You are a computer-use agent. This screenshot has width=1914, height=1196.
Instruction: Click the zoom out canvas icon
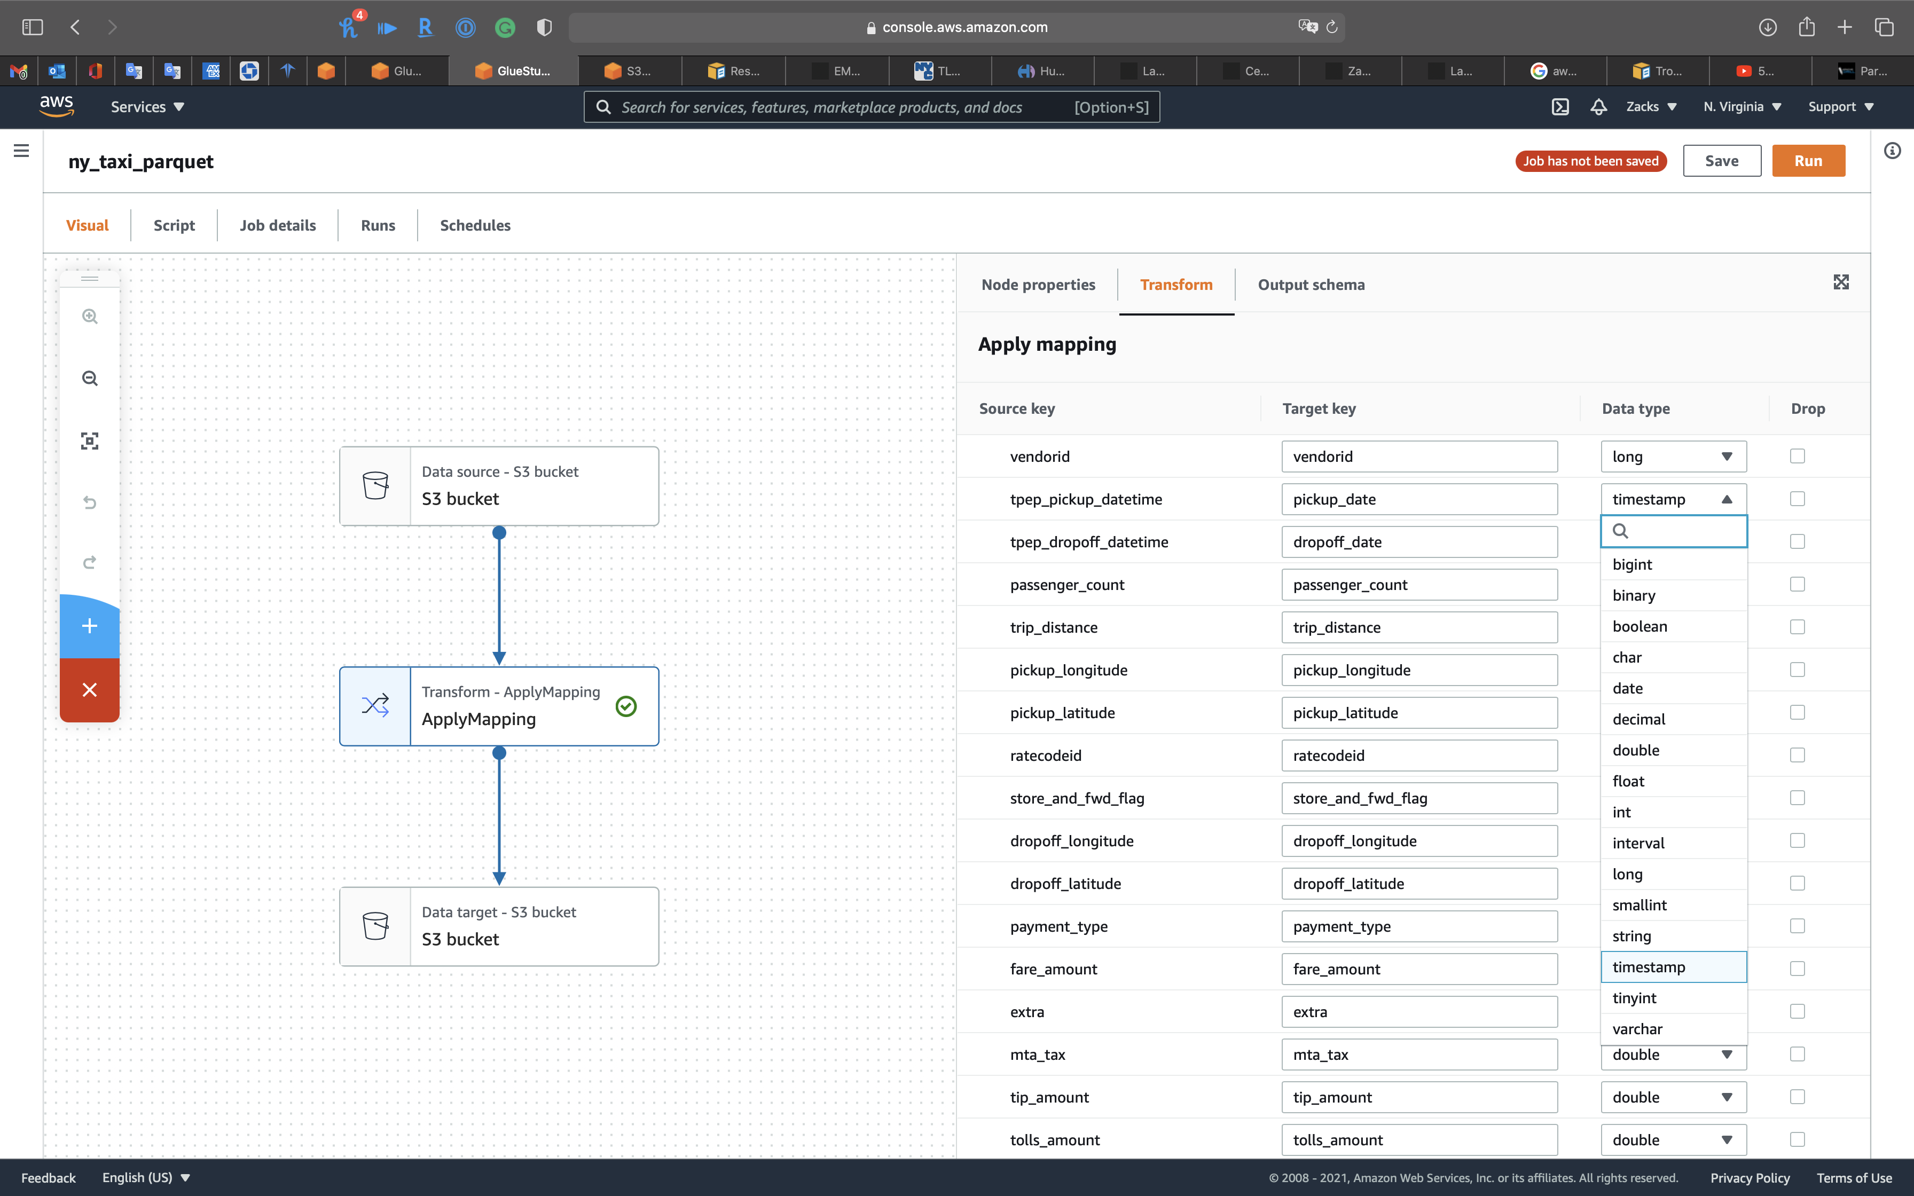pos(89,378)
